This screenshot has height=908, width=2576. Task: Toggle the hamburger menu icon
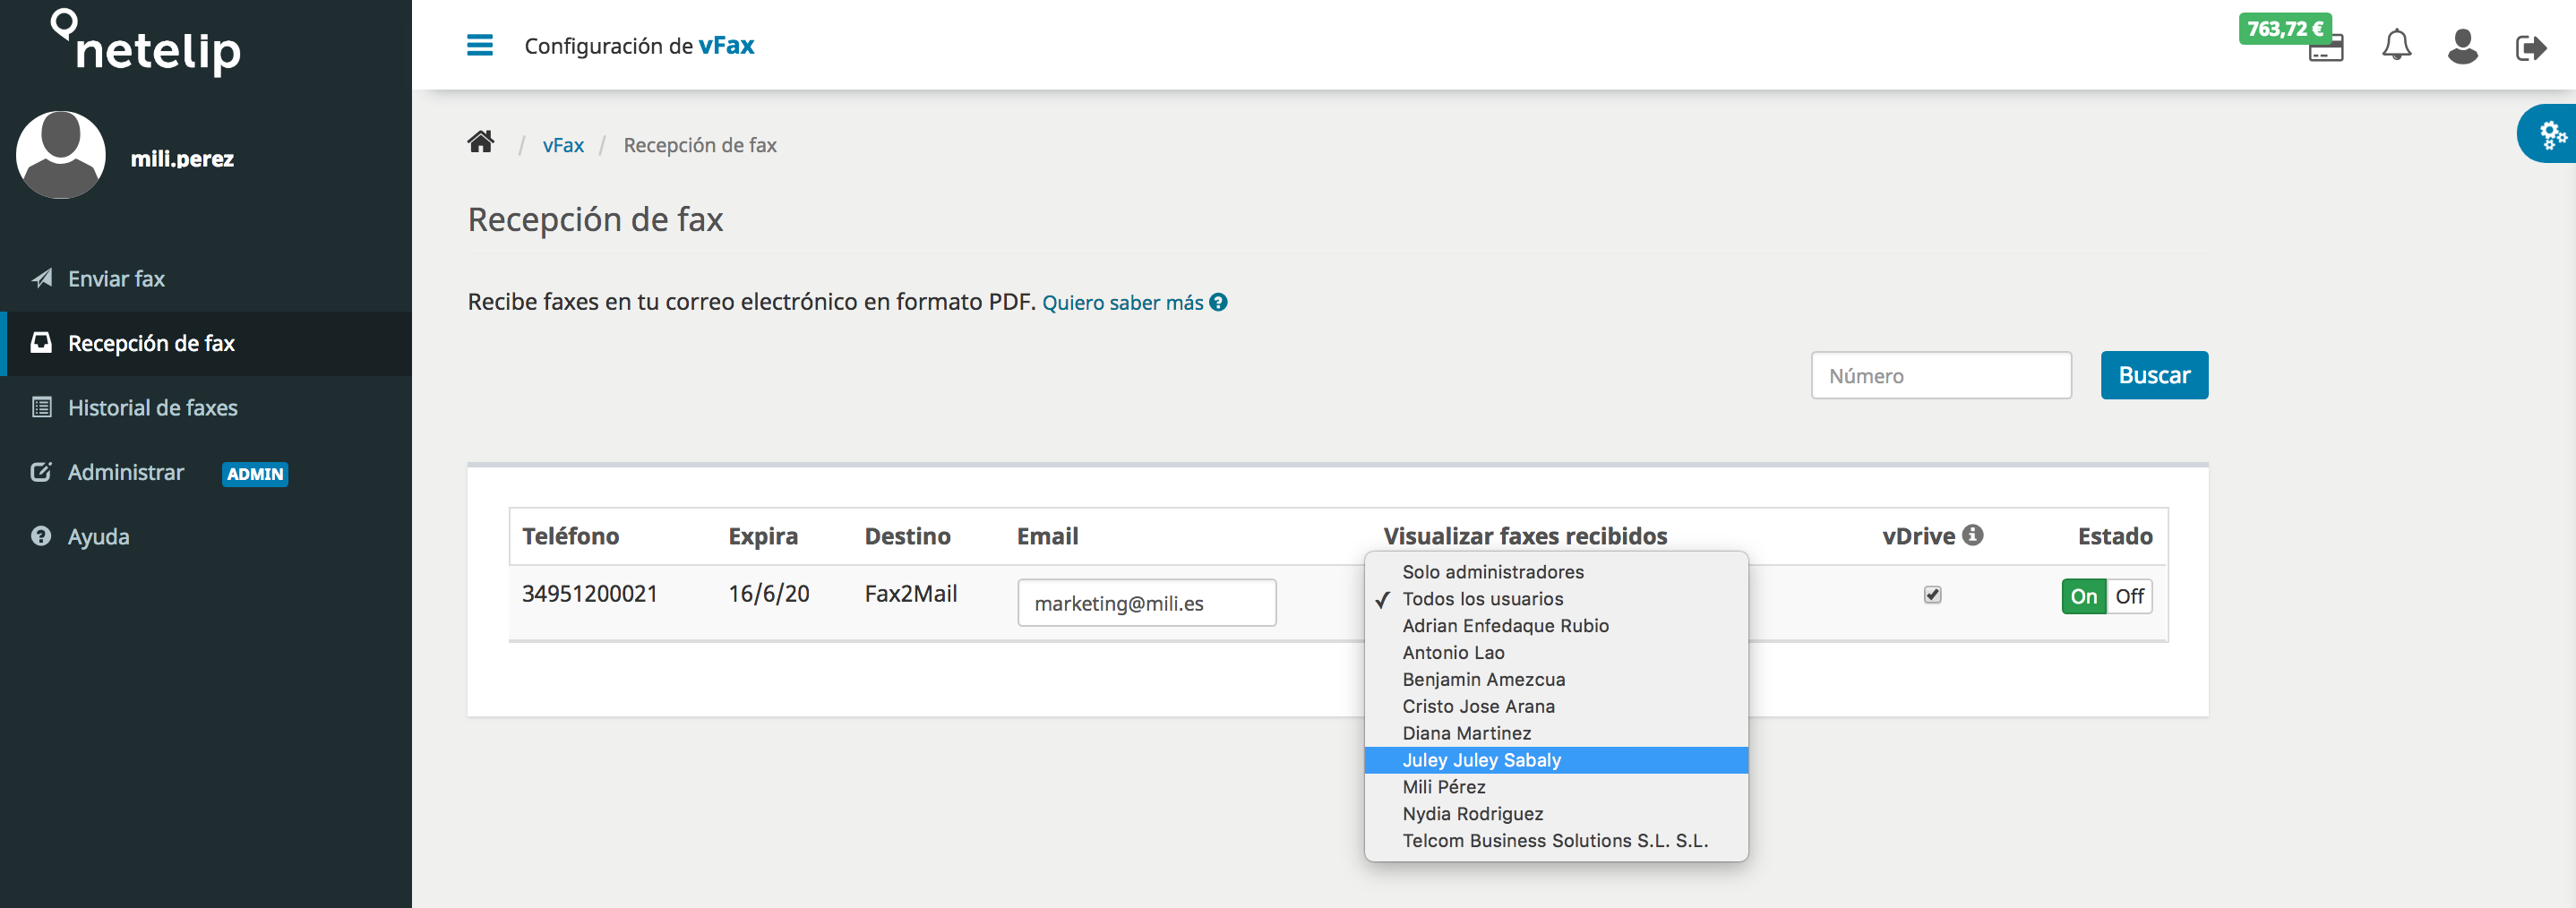(480, 45)
